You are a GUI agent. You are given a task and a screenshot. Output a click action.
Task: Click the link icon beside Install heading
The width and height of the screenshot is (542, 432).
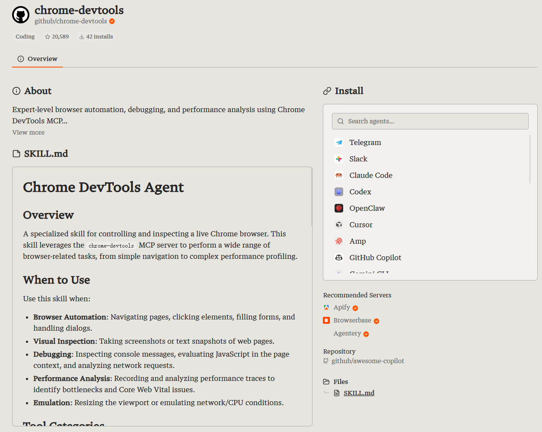[x=327, y=91]
